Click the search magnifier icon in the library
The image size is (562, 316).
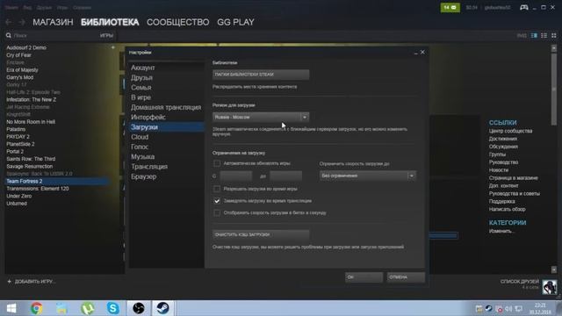[x=9, y=35]
